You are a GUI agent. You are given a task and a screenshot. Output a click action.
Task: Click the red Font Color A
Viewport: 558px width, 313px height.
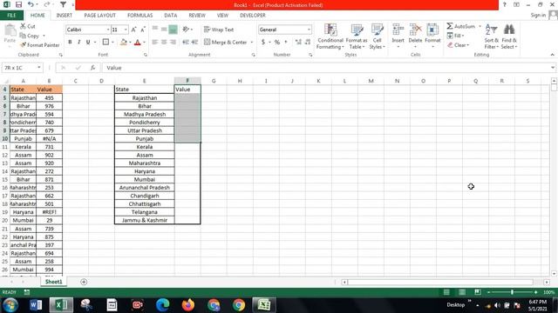[x=138, y=43]
